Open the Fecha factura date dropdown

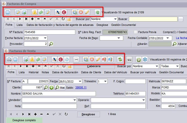coord(45,38)
